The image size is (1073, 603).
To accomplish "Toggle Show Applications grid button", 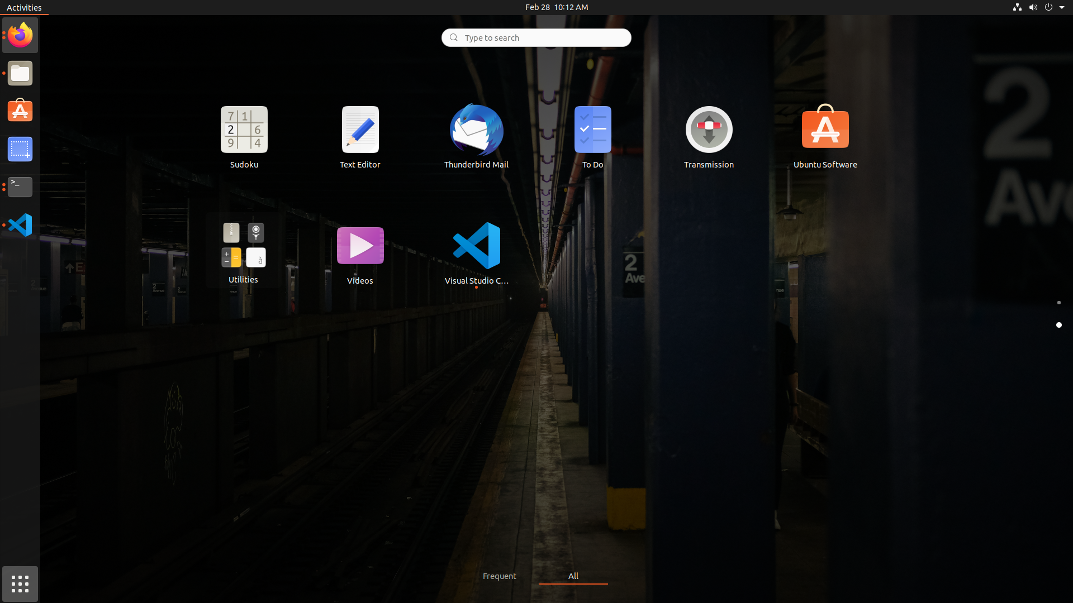I will 20,584.
